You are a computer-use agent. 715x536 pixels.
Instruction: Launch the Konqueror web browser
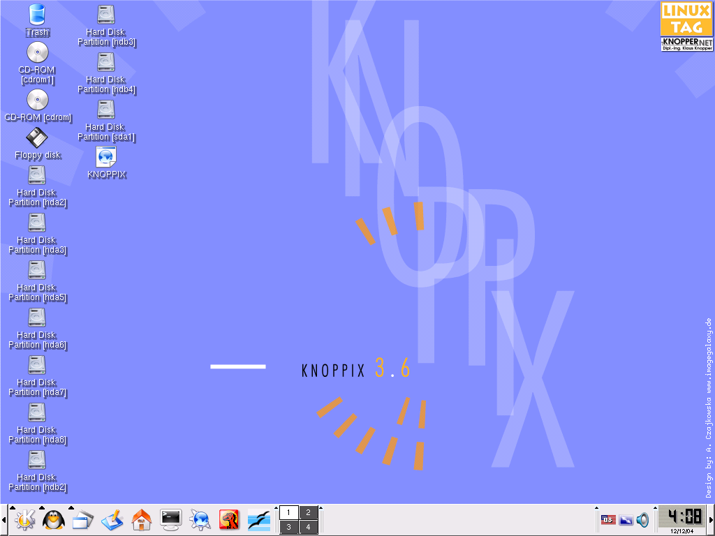click(x=200, y=520)
